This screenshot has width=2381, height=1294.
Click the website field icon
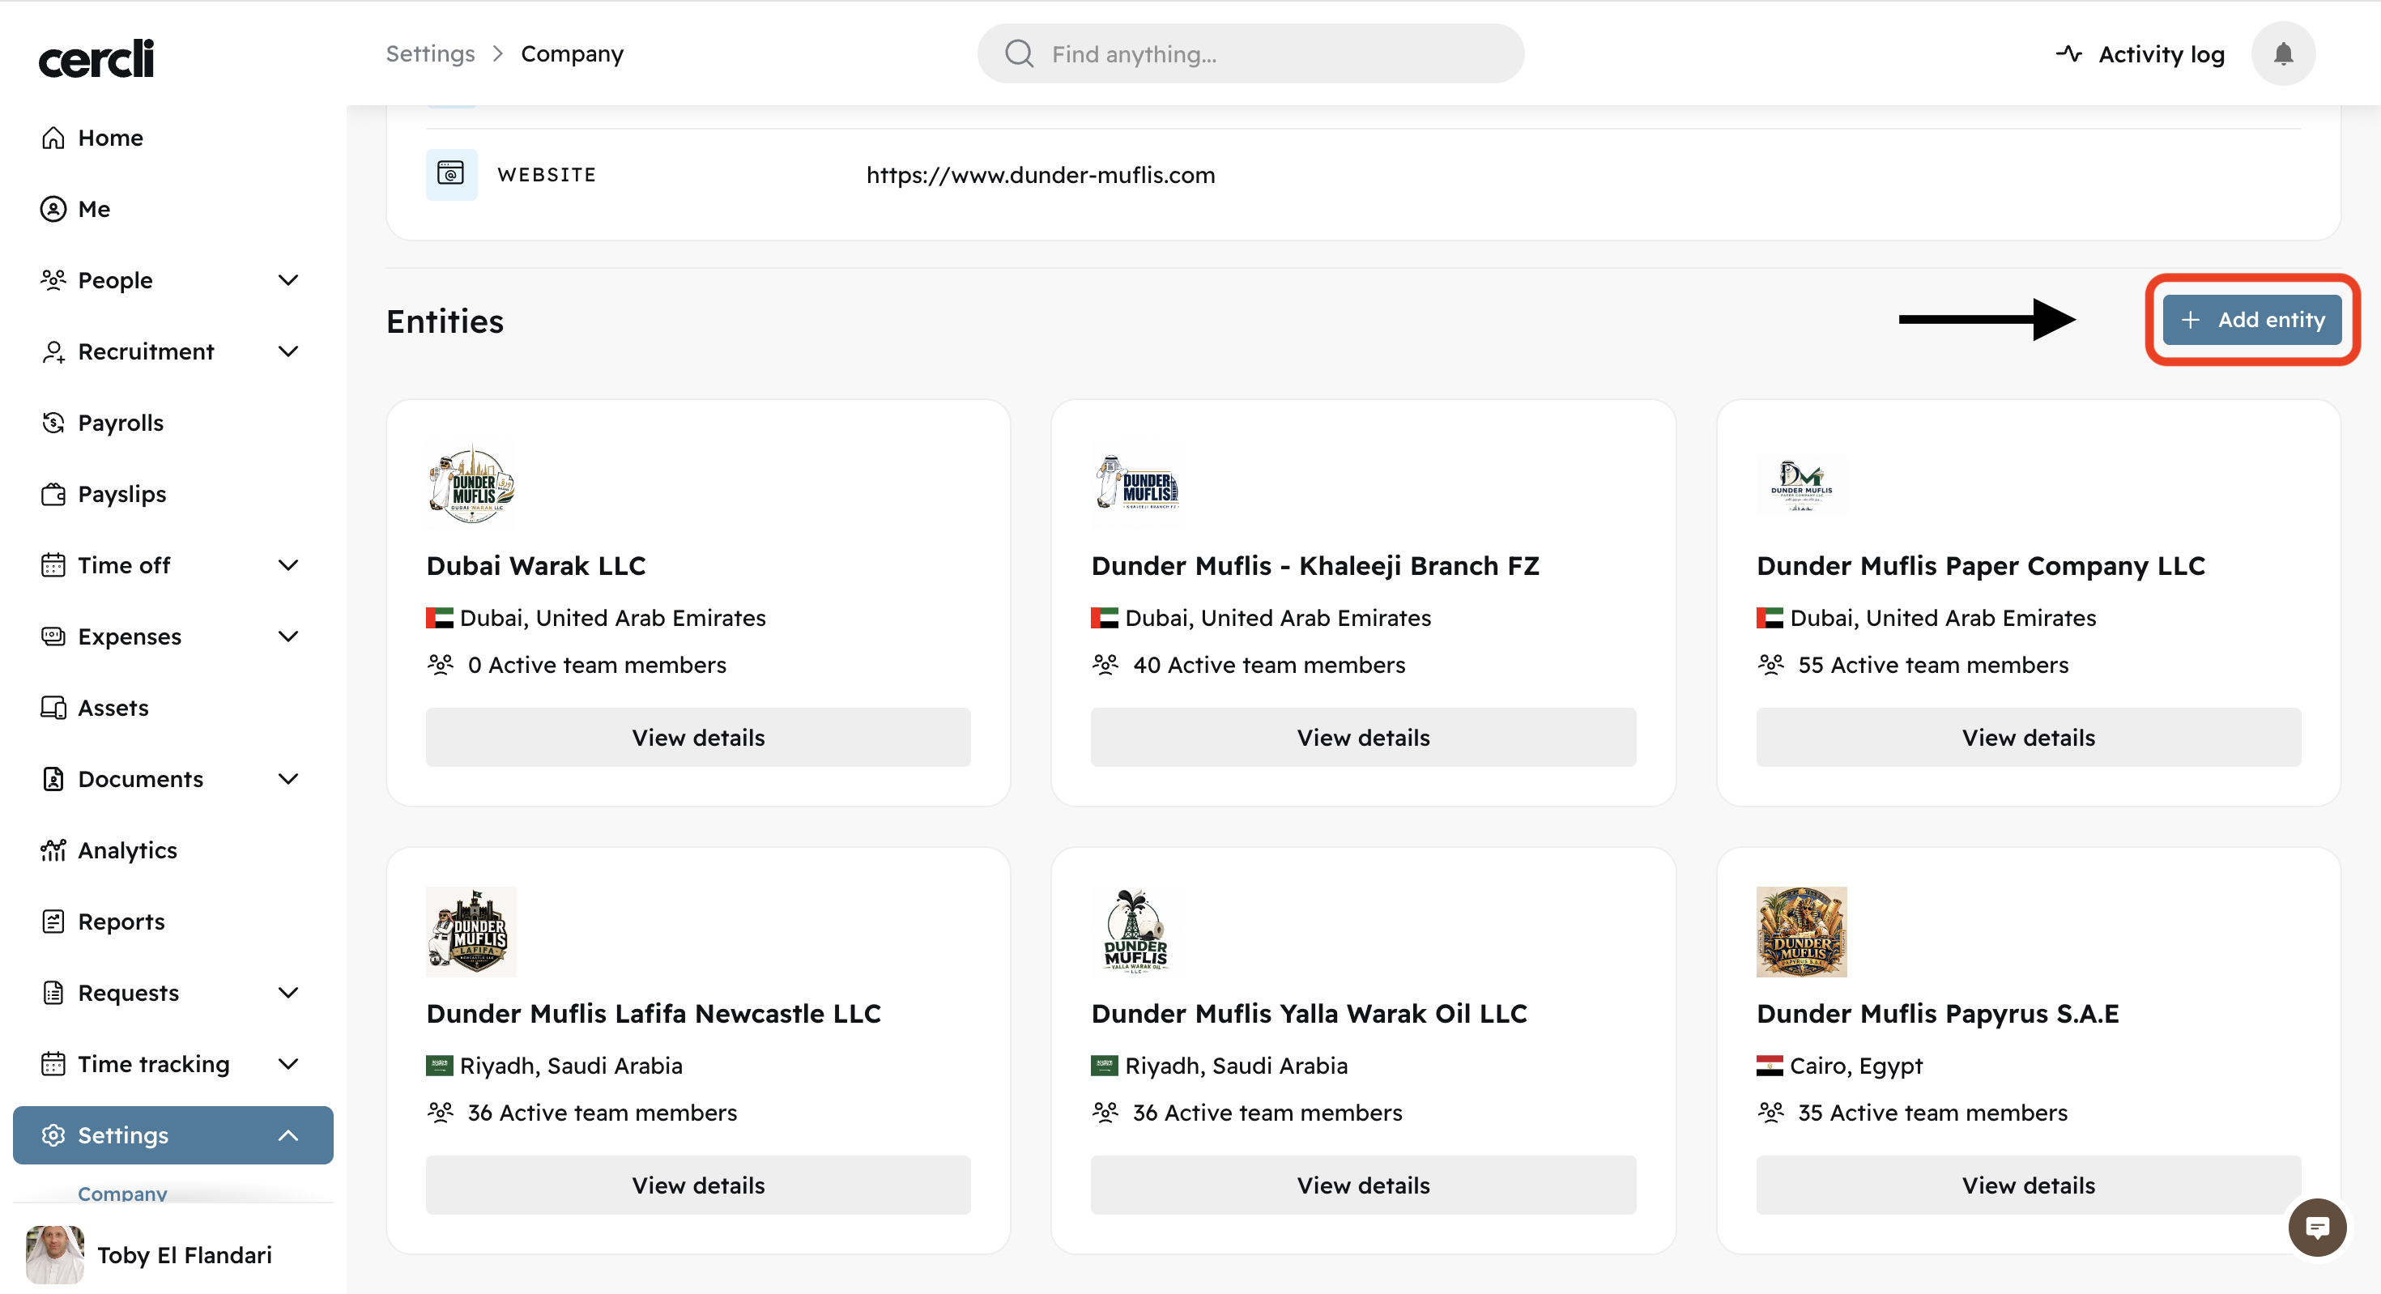451,174
